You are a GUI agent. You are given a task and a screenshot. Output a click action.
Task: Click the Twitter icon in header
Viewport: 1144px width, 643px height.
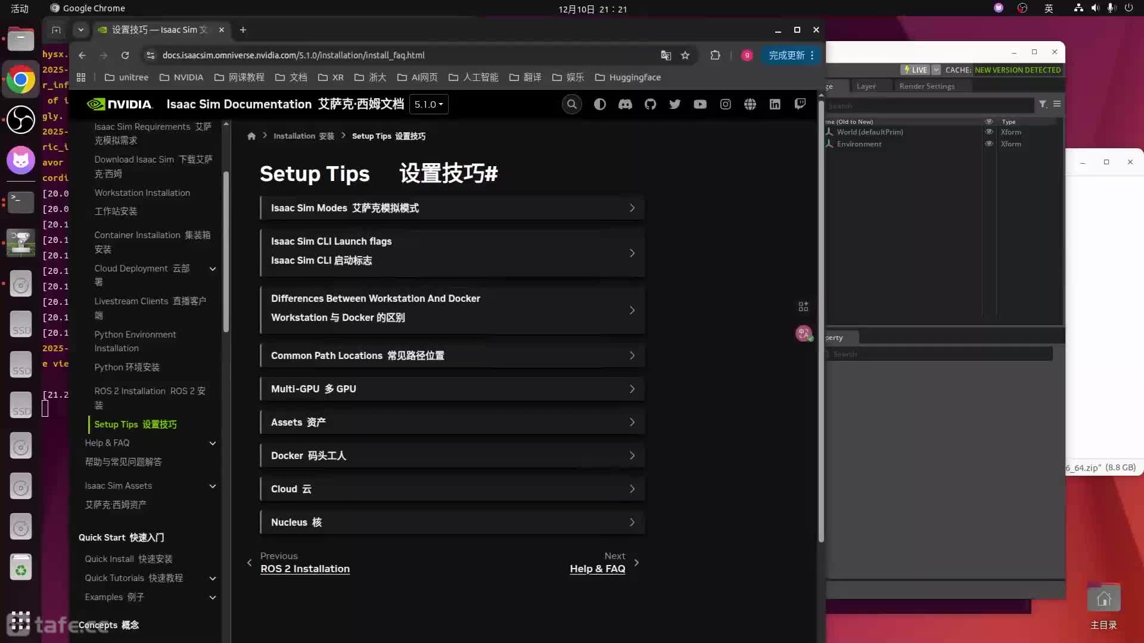pyautogui.click(x=674, y=104)
